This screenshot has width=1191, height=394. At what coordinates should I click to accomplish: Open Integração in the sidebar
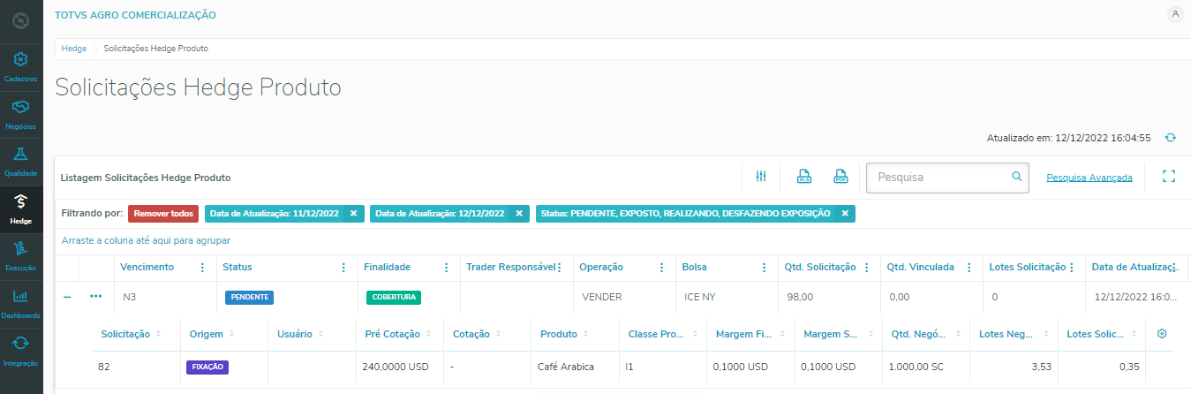pos(21,352)
